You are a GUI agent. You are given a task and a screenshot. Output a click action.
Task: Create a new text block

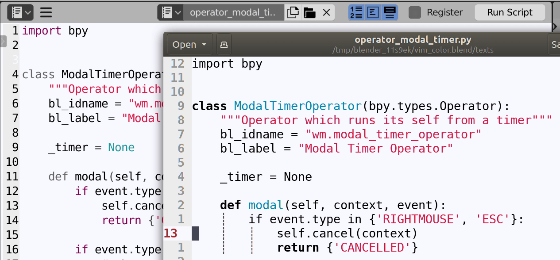[293, 12]
